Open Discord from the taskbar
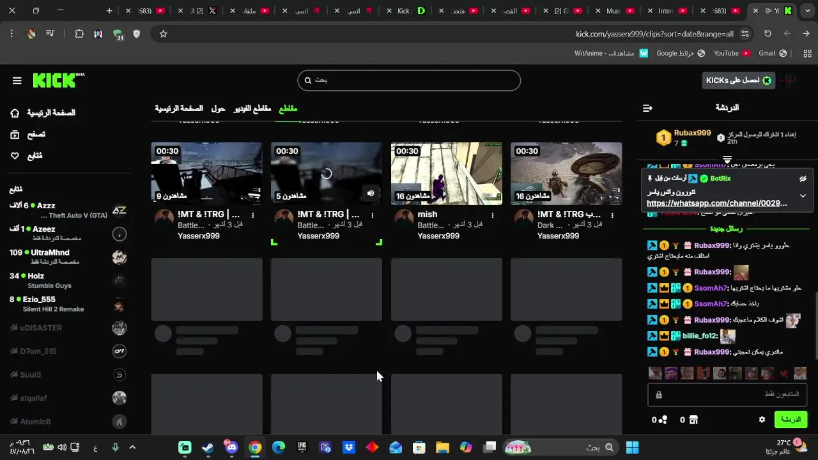818x460 pixels. [x=231, y=447]
